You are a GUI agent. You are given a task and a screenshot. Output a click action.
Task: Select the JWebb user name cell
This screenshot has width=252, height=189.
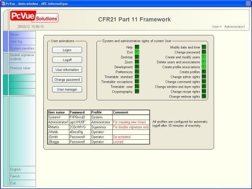point(58,132)
